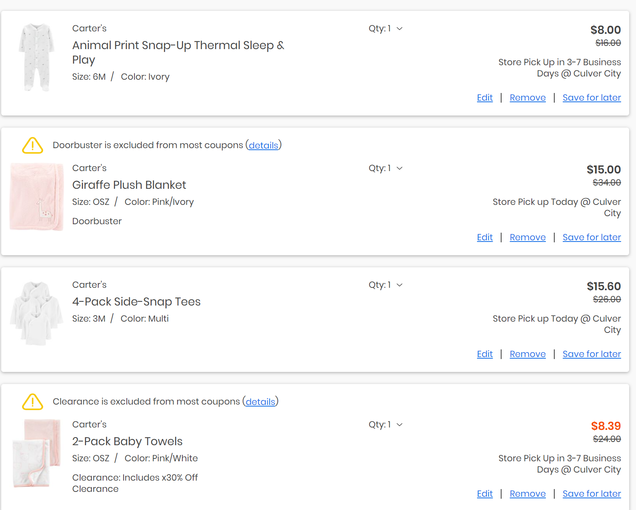Open the Doorbuster coupon exclusion details link
Image resolution: width=636 pixels, height=510 pixels.
click(x=263, y=145)
